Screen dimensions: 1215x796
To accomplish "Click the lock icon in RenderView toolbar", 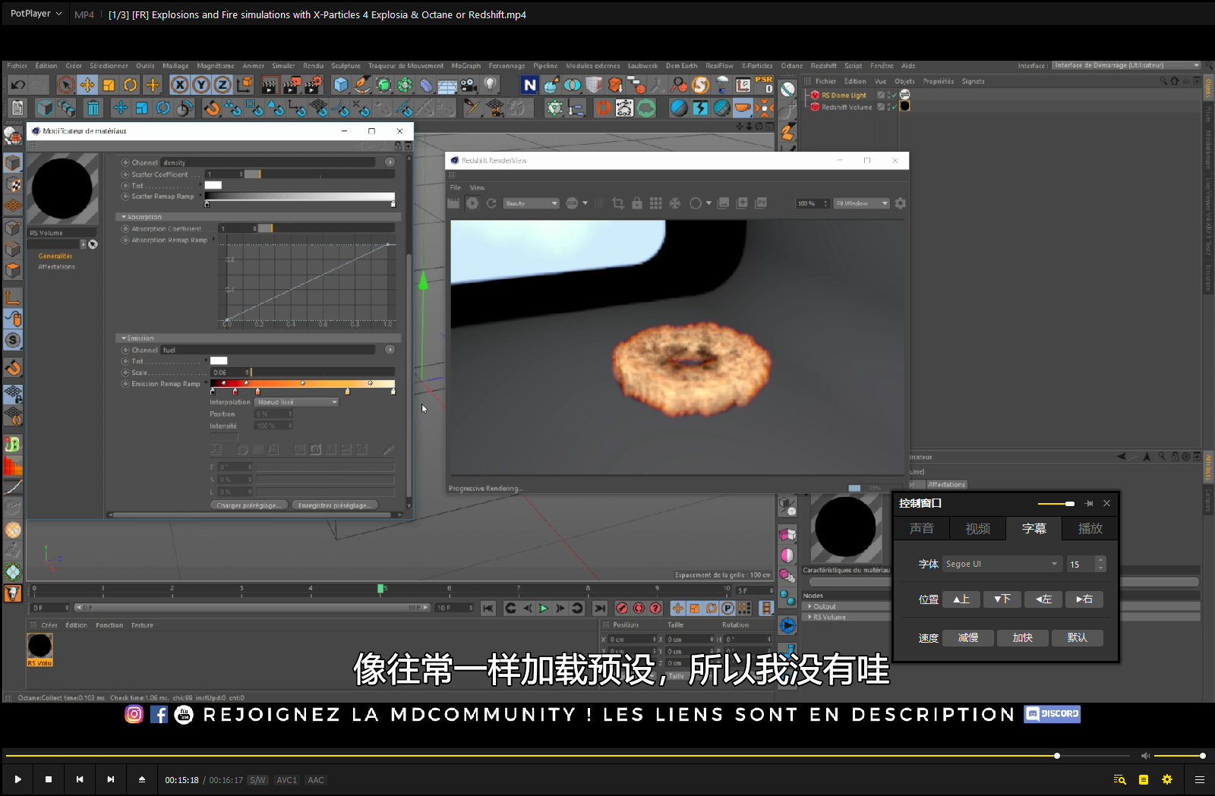I will point(637,203).
